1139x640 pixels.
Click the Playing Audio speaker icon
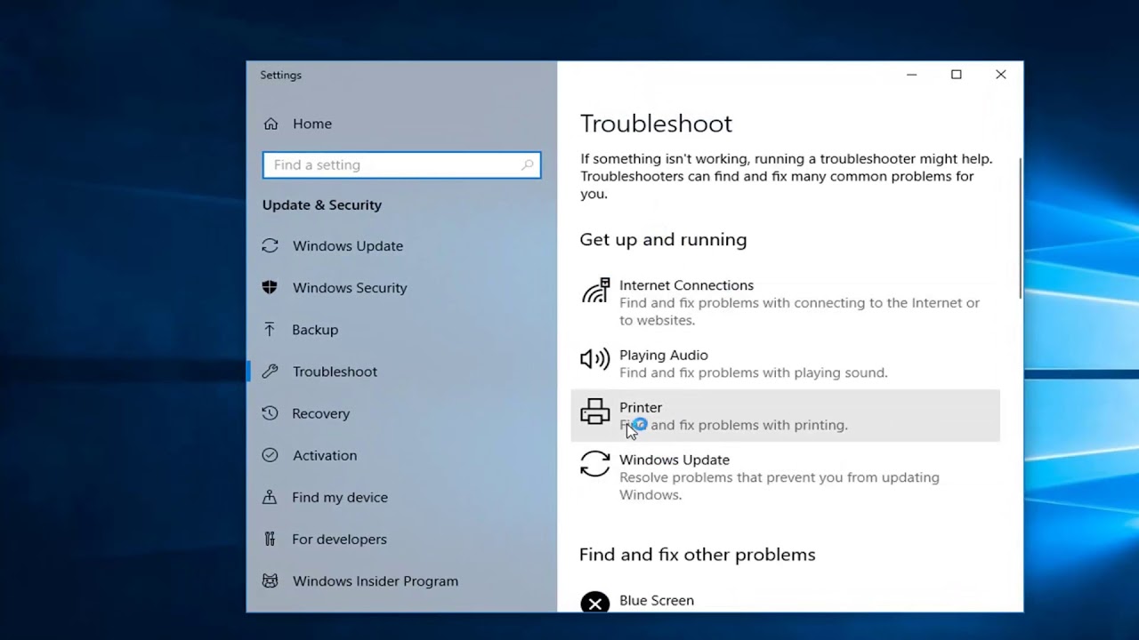point(595,358)
